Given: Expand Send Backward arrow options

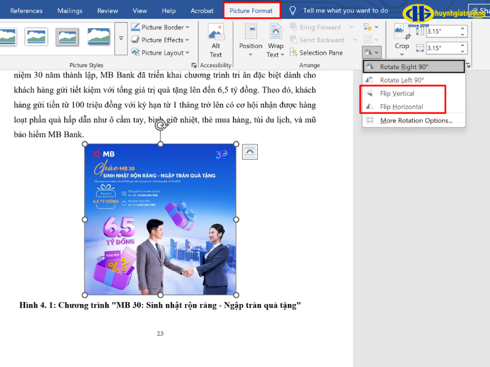Looking at the screenshot, I should tap(355, 40).
